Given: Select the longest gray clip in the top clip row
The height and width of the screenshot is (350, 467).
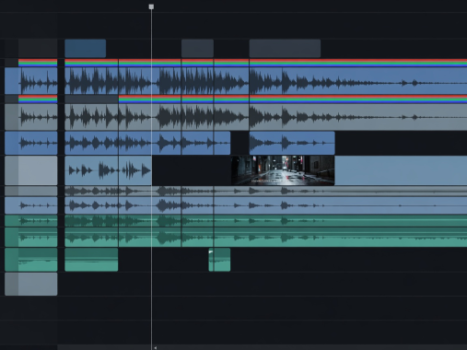Looking at the screenshot, I should tap(285, 48).
